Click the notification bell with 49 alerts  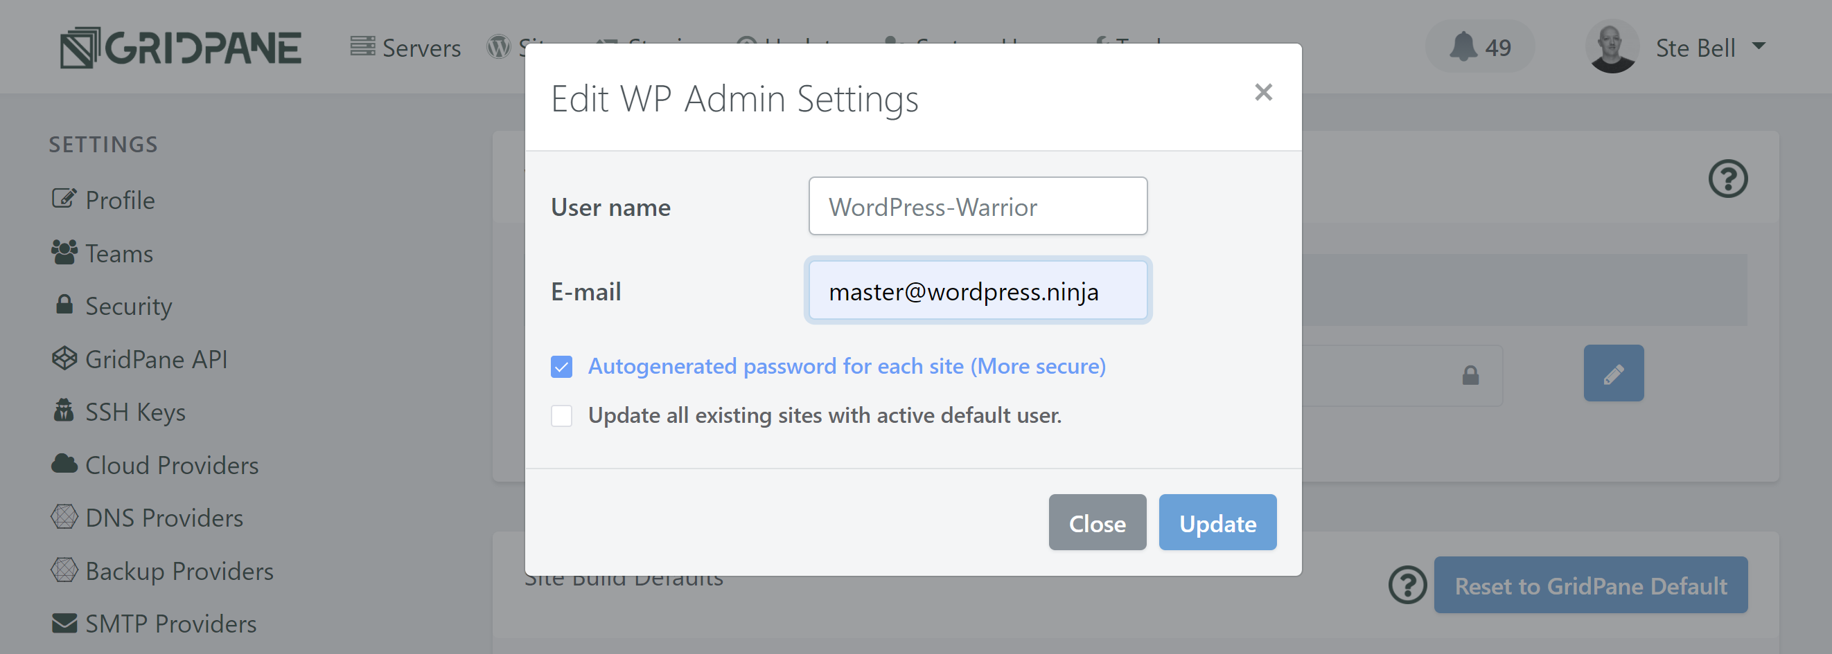[1479, 47]
